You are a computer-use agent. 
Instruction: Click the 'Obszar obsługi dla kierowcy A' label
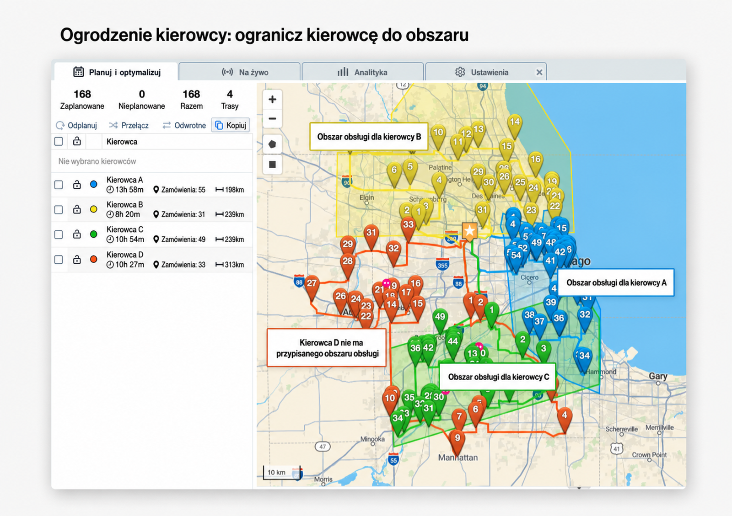tap(616, 282)
